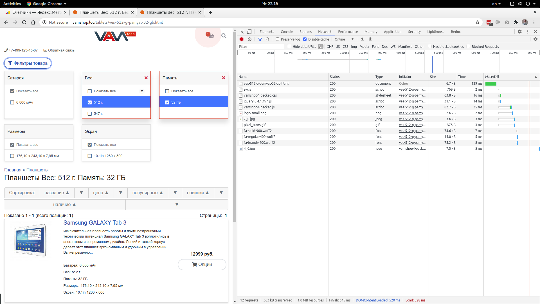Switch to the Elements tab
The width and height of the screenshot is (540, 304).
(x=267, y=32)
